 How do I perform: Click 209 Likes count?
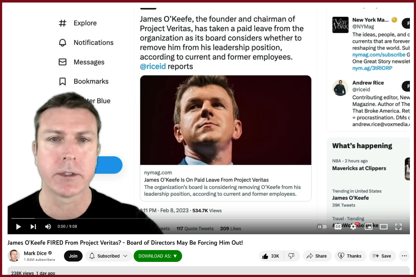point(231,229)
